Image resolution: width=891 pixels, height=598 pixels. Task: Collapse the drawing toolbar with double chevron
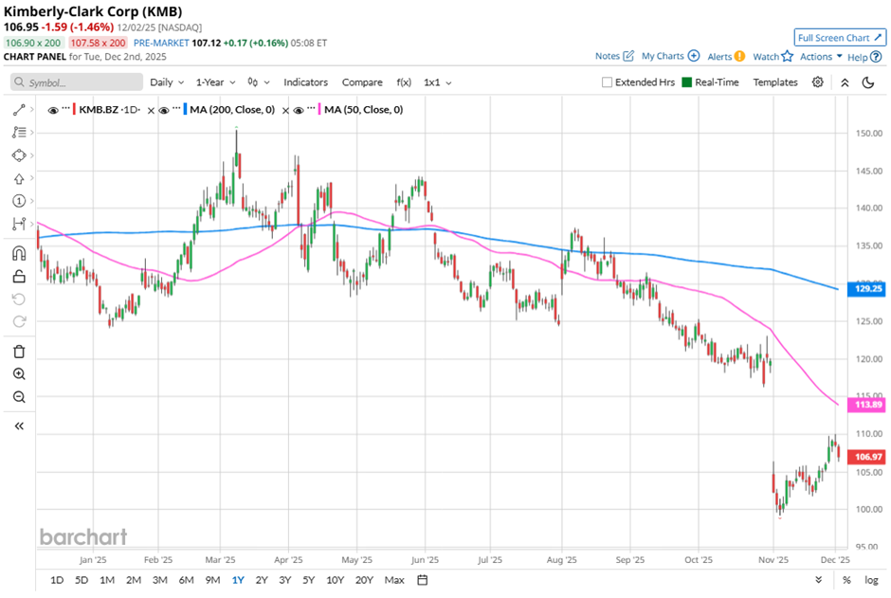(19, 426)
